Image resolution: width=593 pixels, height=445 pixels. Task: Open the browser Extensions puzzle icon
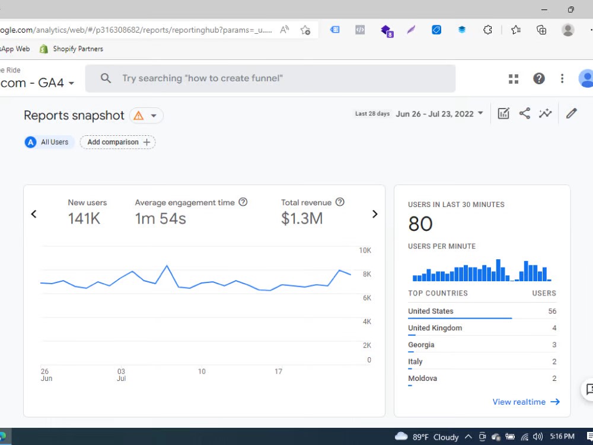(487, 30)
